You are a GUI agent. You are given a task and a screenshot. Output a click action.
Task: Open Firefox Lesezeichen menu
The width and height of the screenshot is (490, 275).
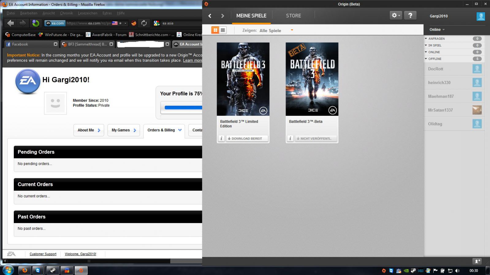[x=88, y=13]
